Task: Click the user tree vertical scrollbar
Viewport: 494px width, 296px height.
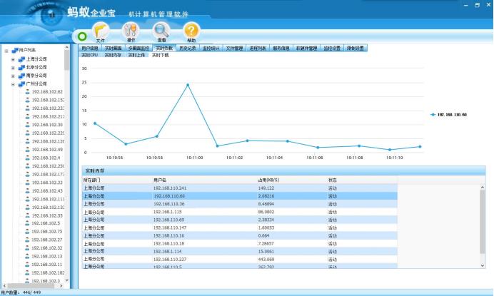Action: click(x=68, y=143)
